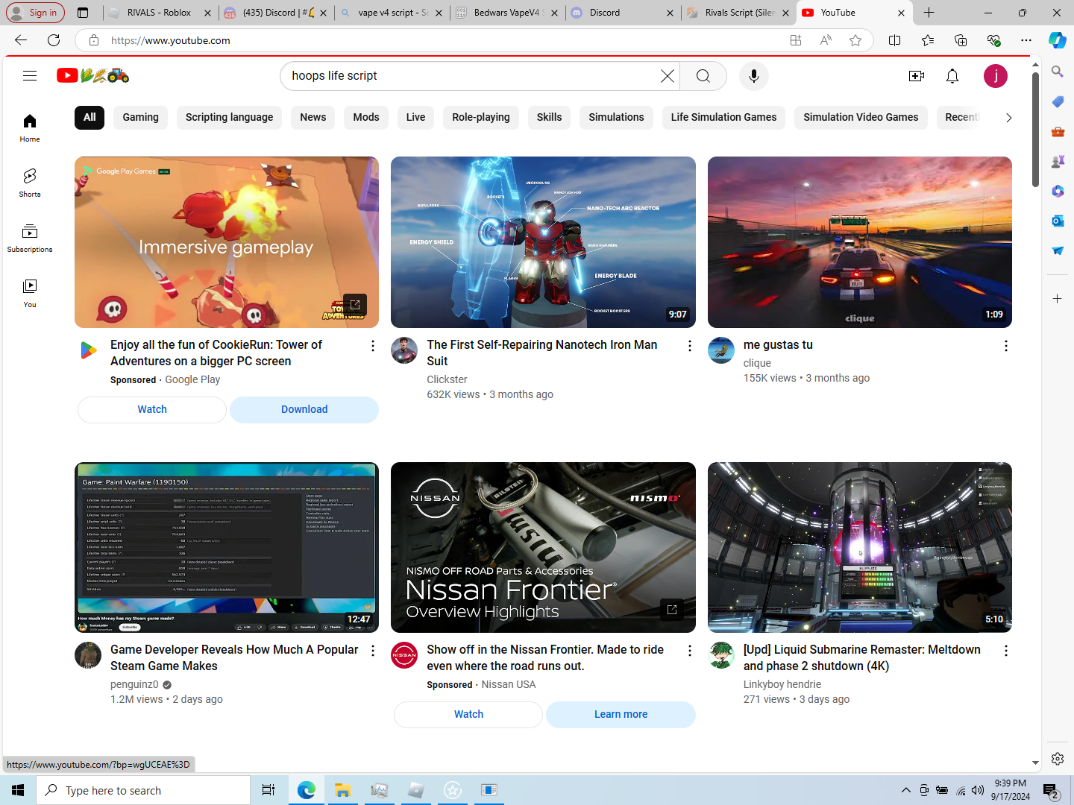Screen dimensions: 1074x805
Task: Select Simulation Video Games chip
Action: pos(861,117)
